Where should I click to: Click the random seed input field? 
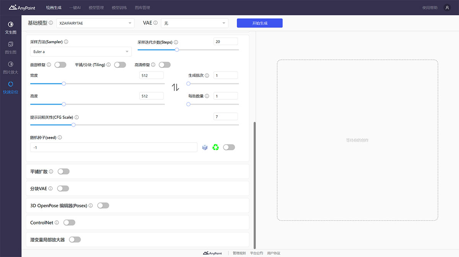pyautogui.click(x=114, y=147)
